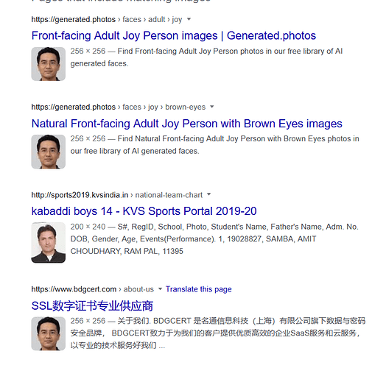Click the BDGCERT Chinese description snippet
The height and width of the screenshot is (368, 386).
(x=218, y=333)
